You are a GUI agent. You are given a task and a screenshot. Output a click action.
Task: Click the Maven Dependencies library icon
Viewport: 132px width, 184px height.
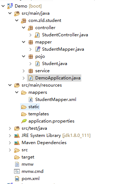click(17, 143)
